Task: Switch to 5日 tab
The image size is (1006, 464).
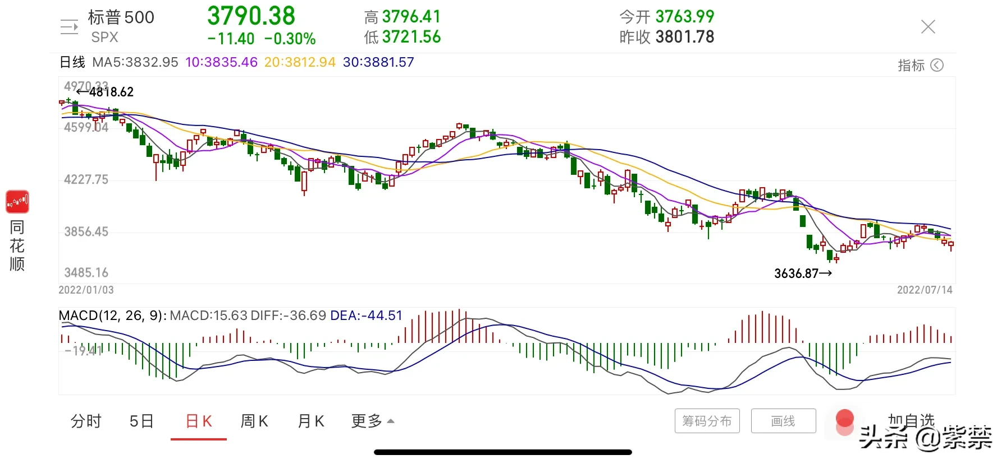Action: pyautogui.click(x=141, y=421)
